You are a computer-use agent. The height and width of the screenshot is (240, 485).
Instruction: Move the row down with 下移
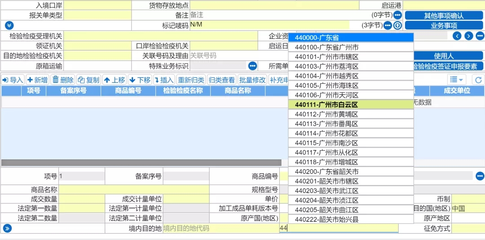click(x=140, y=80)
